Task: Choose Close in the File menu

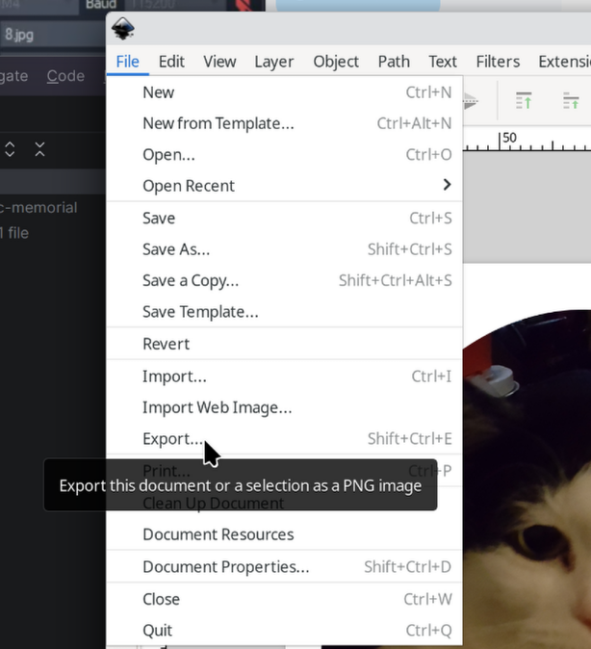Action: (284, 599)
